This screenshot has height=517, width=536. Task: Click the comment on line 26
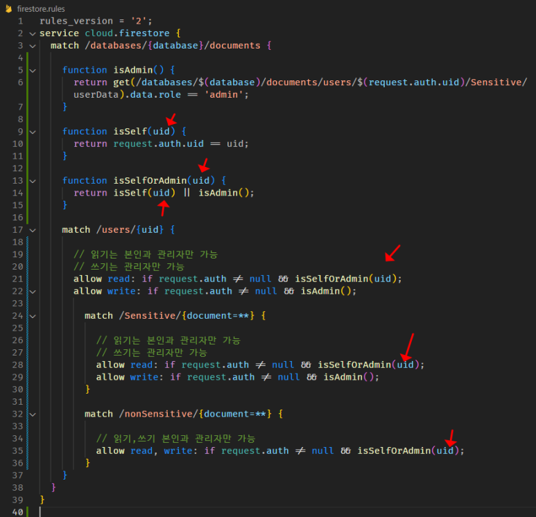[x=168, y=340]
